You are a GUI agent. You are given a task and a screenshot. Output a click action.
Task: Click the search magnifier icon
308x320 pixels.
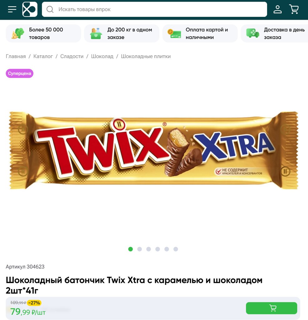pyautogui.click(x=50, y=9)
